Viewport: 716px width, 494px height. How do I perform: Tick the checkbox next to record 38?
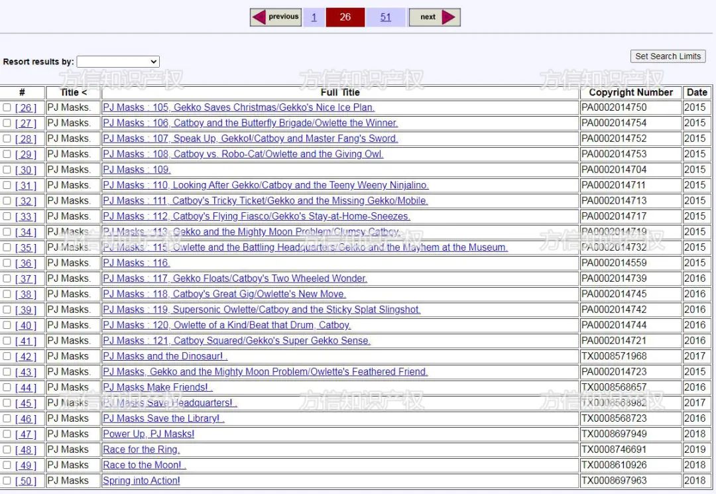click(7, 294)
